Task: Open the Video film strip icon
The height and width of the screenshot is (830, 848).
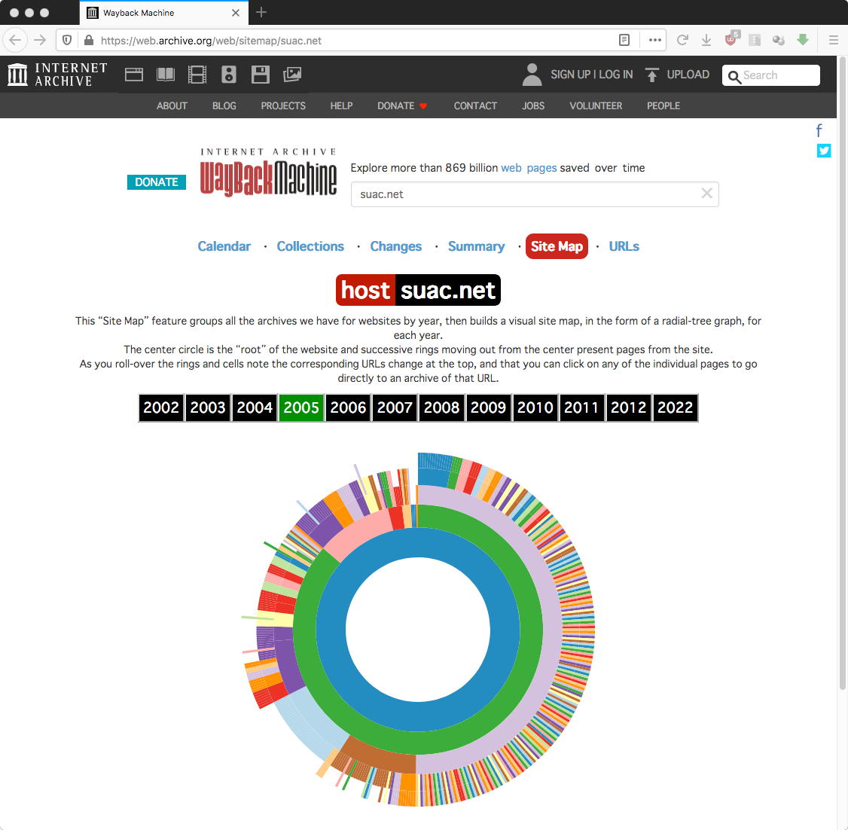Action: [197, 75]
